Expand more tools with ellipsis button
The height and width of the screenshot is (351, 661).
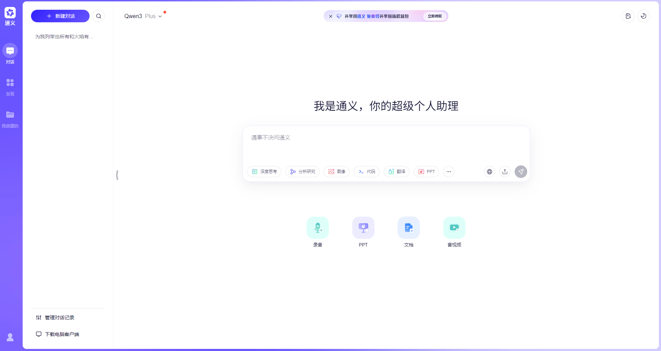click(448, 172)
